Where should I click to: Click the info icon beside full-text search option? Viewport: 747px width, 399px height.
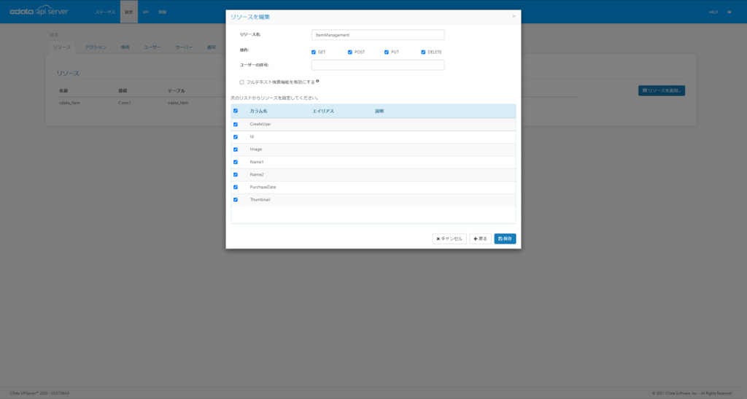coord(318,82)
